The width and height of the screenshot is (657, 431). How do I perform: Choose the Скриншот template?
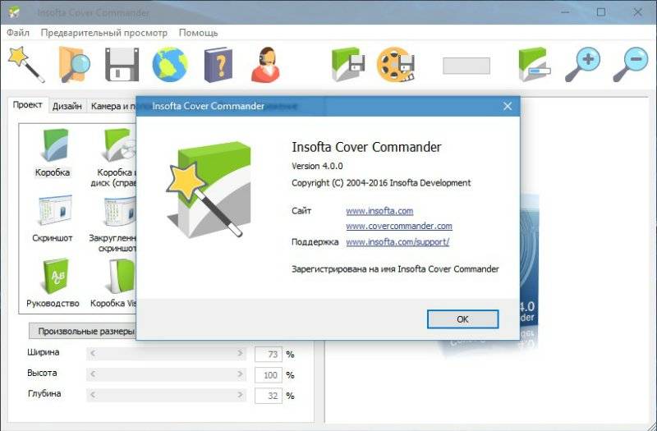coord(53,218)
